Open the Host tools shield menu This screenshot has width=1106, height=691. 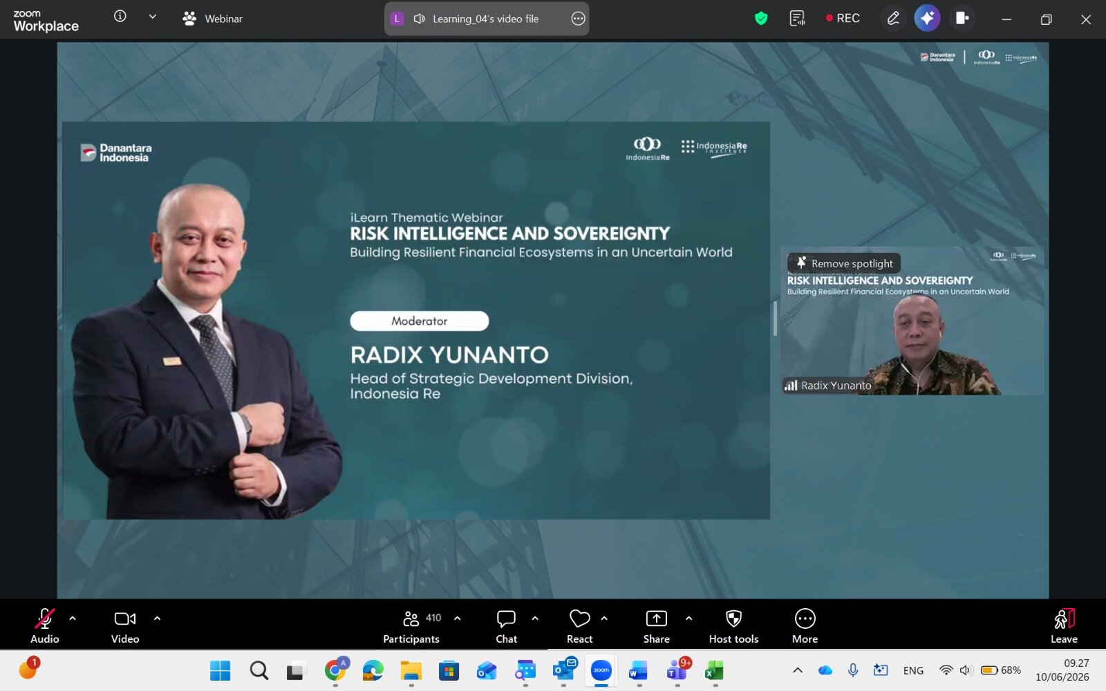click(x=734, y=626)
